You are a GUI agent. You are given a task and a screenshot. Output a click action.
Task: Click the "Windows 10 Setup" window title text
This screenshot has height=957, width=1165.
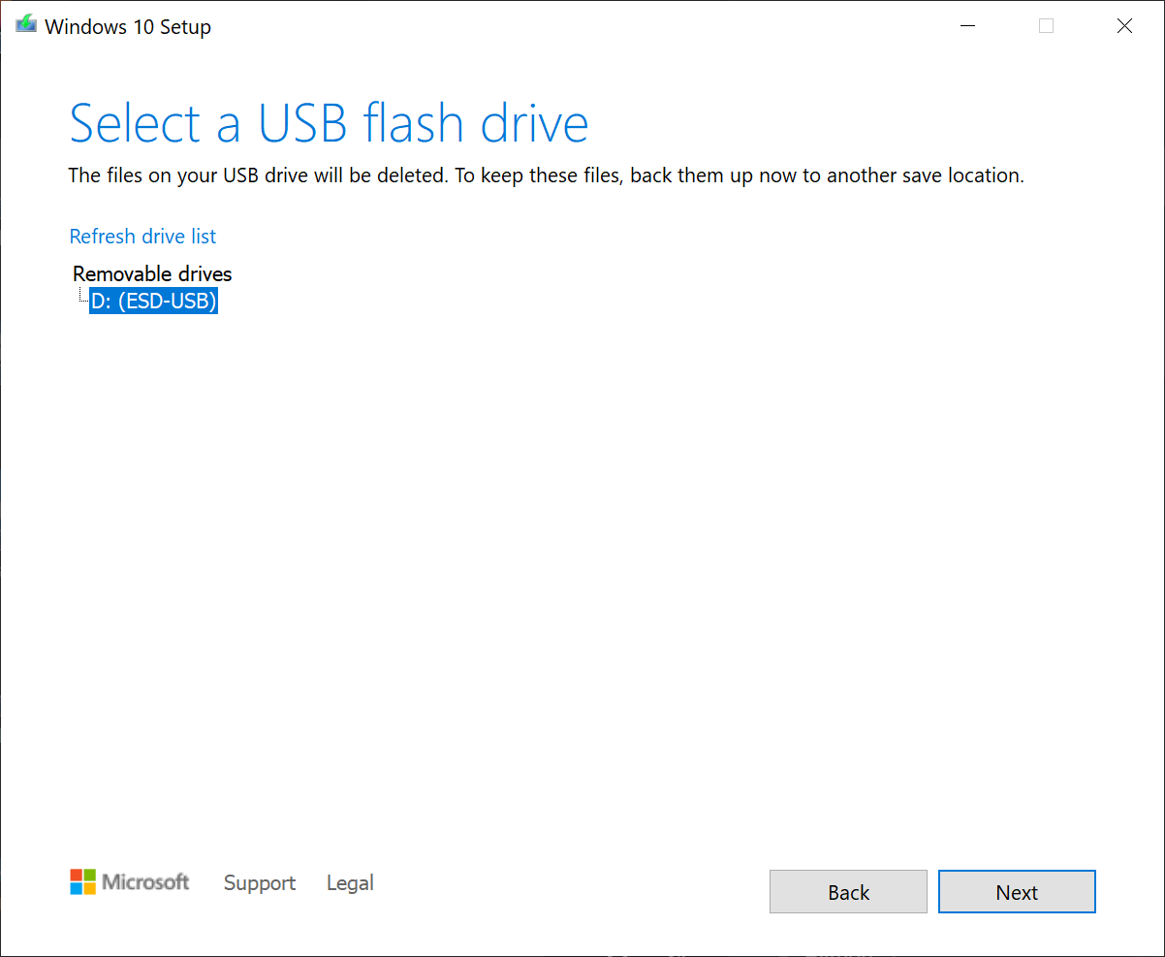(x=128, y=27)
